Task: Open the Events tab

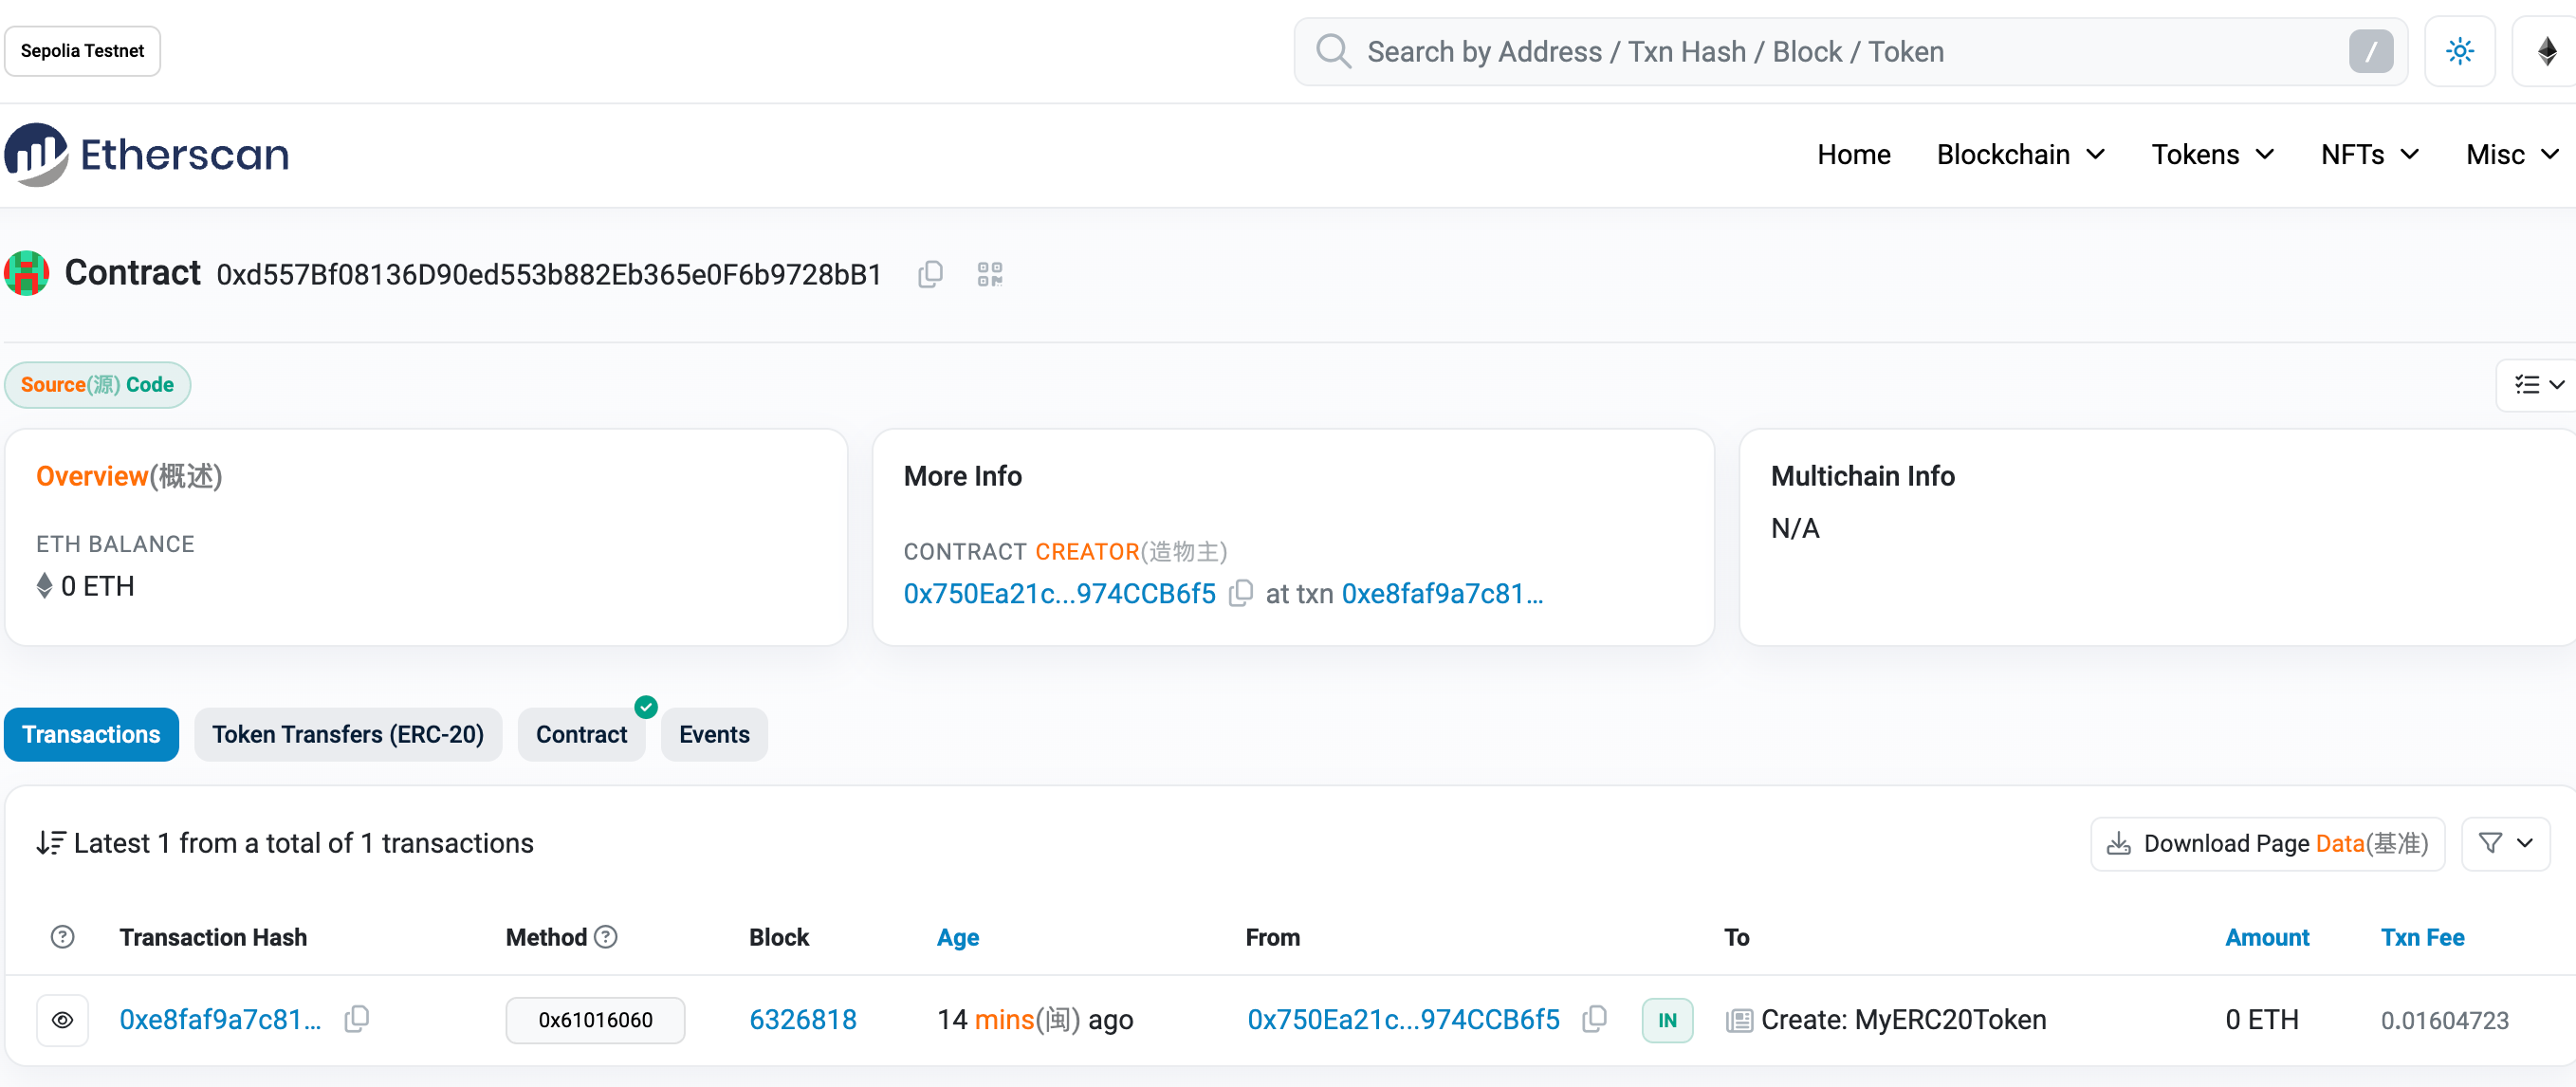Action: tap(714, 735)
